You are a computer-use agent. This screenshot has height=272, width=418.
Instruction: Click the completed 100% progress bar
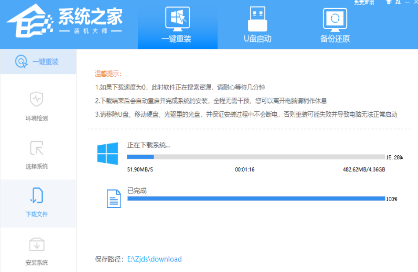tap(256, 198)
